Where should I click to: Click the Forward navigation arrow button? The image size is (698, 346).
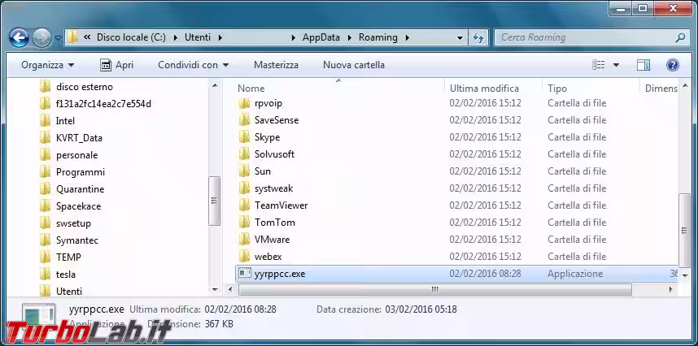coord(41,37)
